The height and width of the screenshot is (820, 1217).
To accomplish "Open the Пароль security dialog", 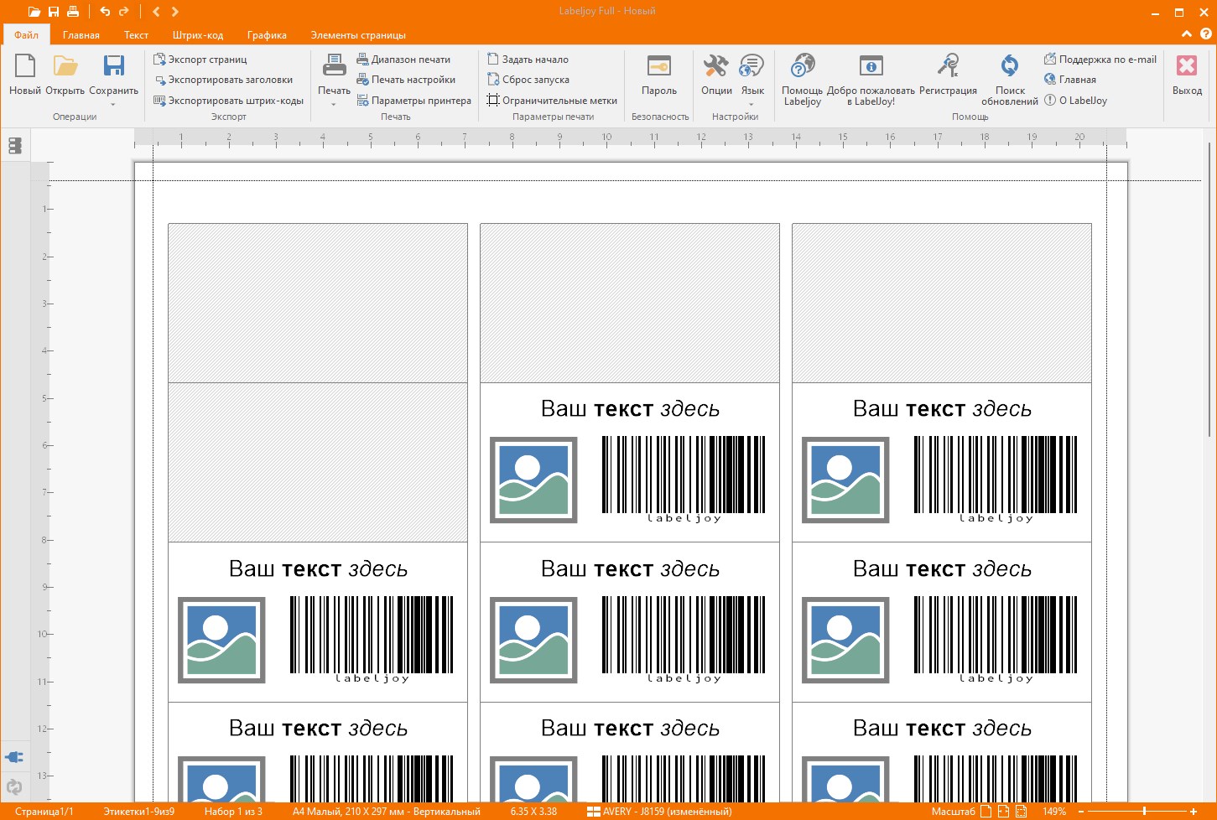I will click(659, 75).
